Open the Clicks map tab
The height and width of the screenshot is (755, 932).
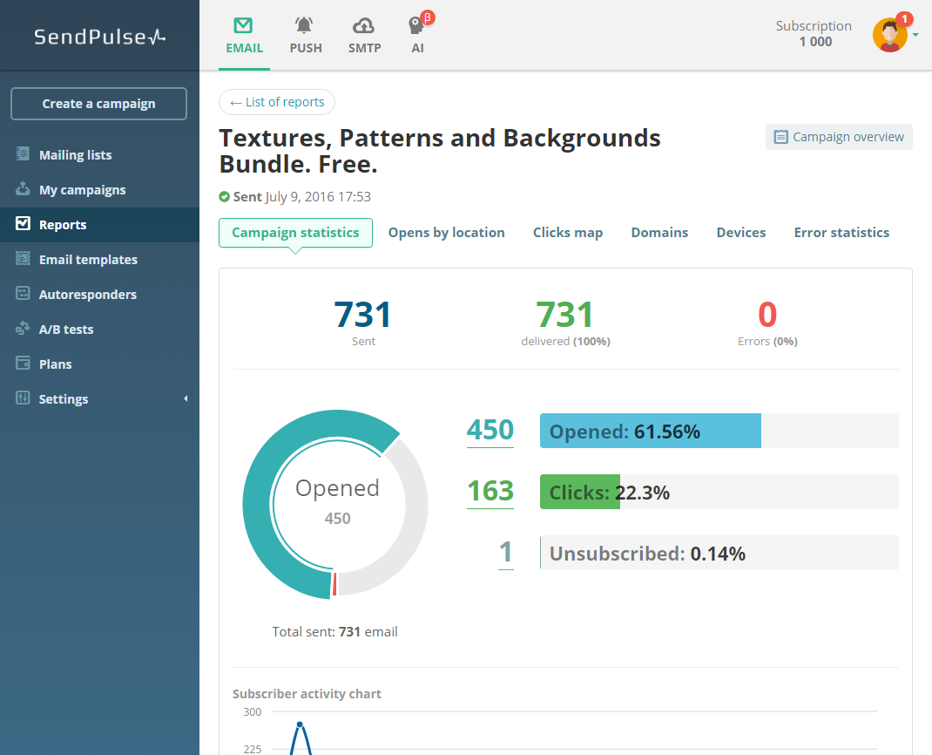[x=567, y=232]
